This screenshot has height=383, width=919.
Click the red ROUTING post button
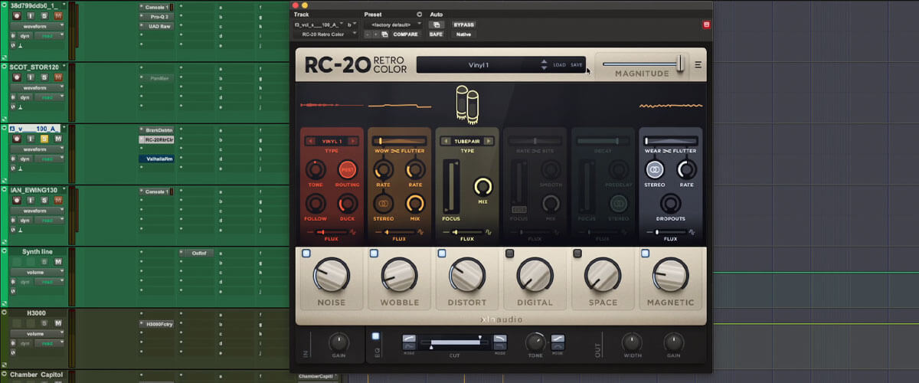[x=348, y=169]
